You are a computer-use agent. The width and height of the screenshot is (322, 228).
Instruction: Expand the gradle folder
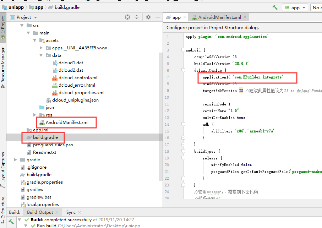click(15, 159)
